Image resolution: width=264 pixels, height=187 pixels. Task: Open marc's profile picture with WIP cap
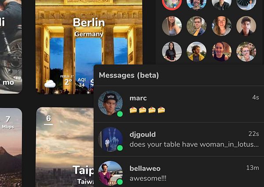[x=110, y=103]
